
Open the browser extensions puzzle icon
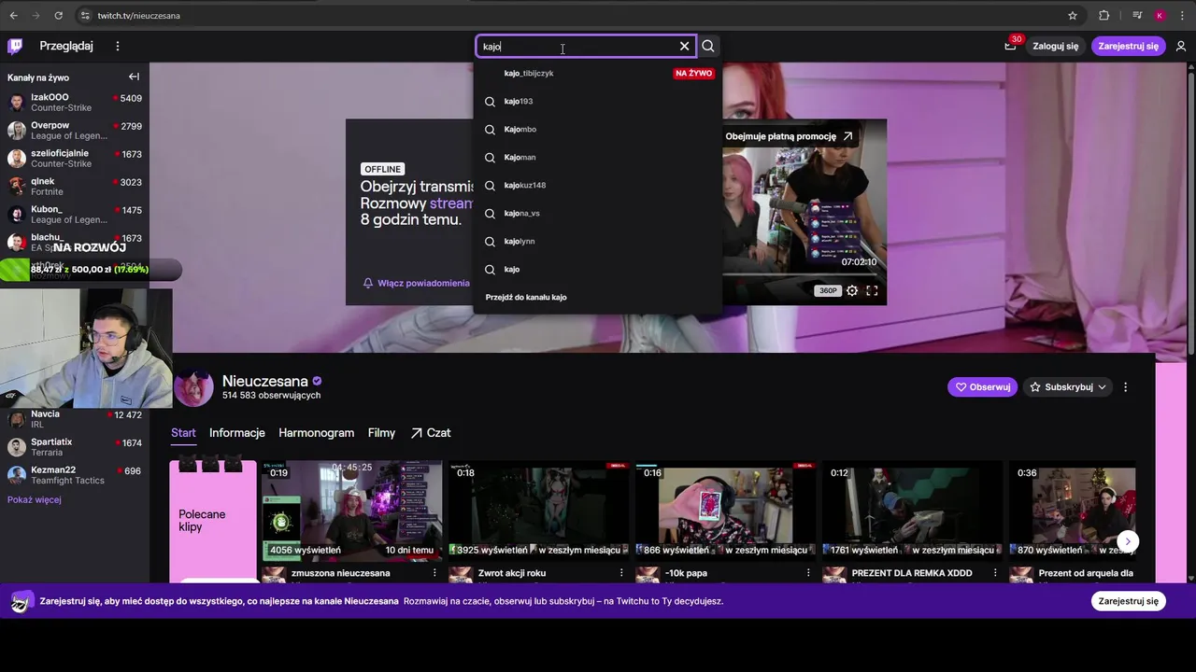[x=1103, y=15]
